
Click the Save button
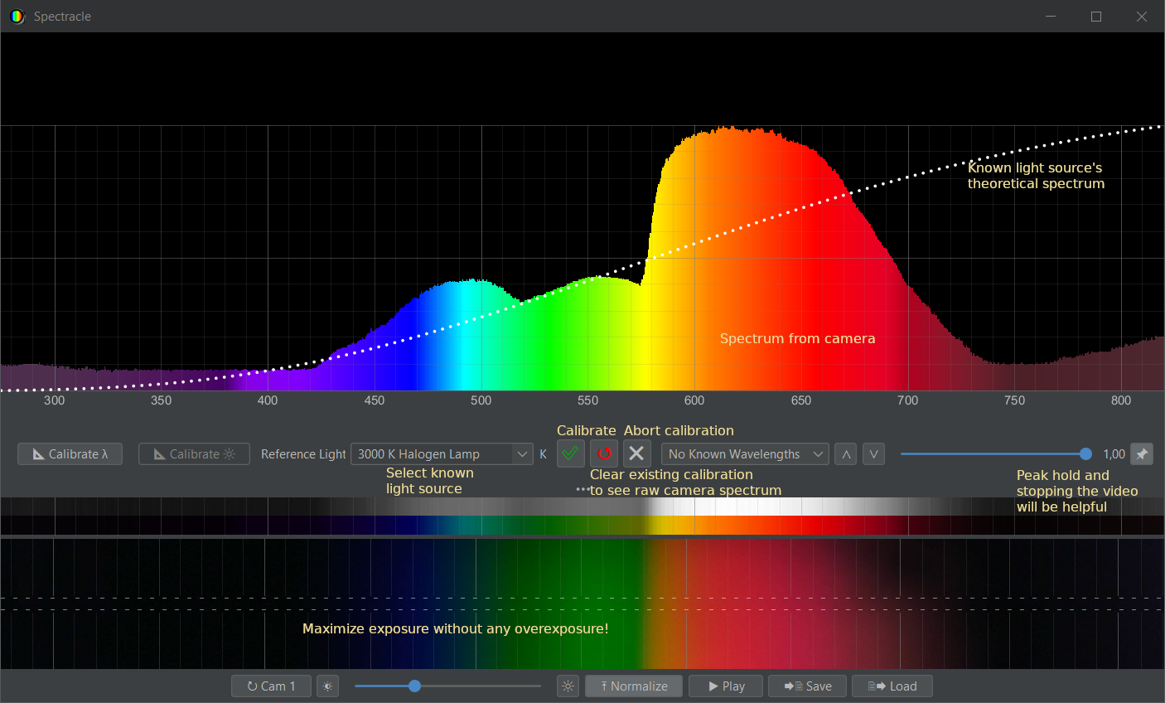pos(807,686)
